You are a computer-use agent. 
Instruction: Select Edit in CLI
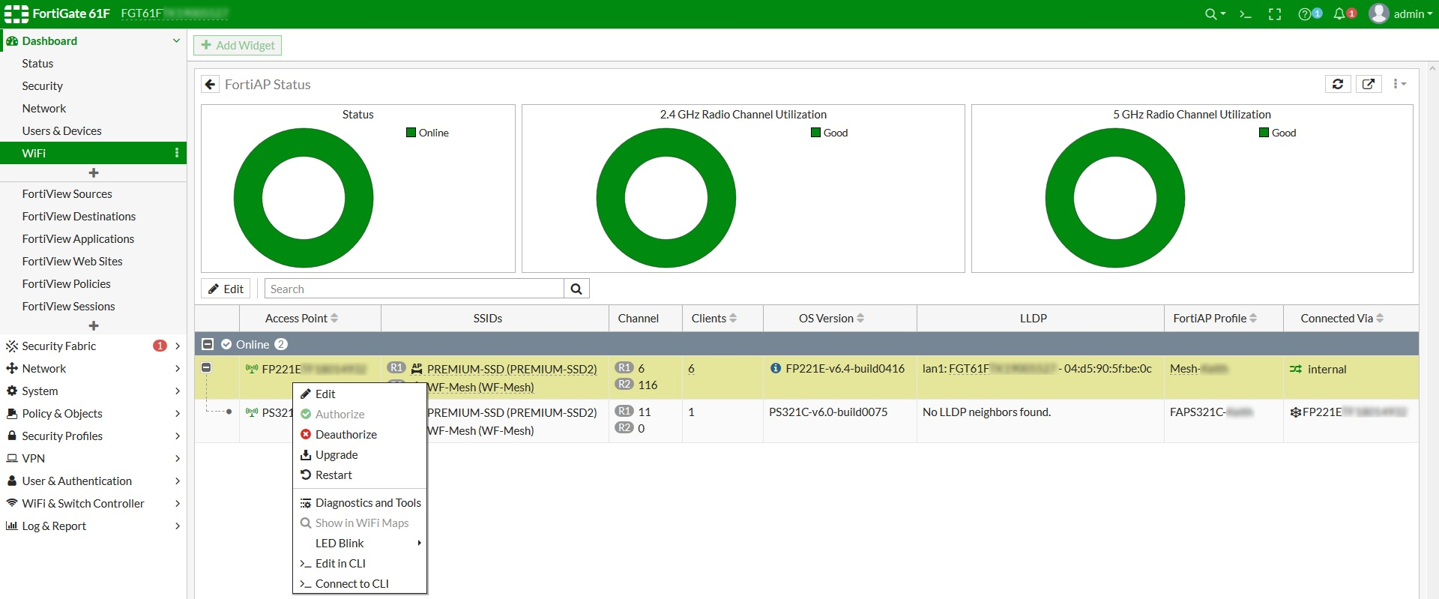360,563
